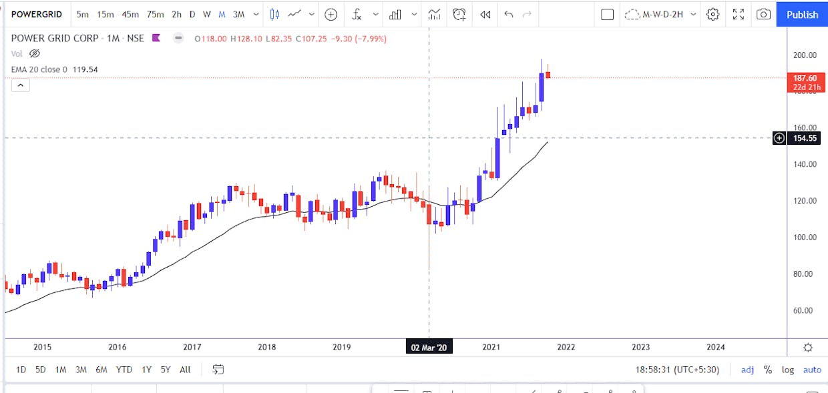The image size is (828, 393).
Task: Click the grey circle icon after the flag
Action: [178, 38]
